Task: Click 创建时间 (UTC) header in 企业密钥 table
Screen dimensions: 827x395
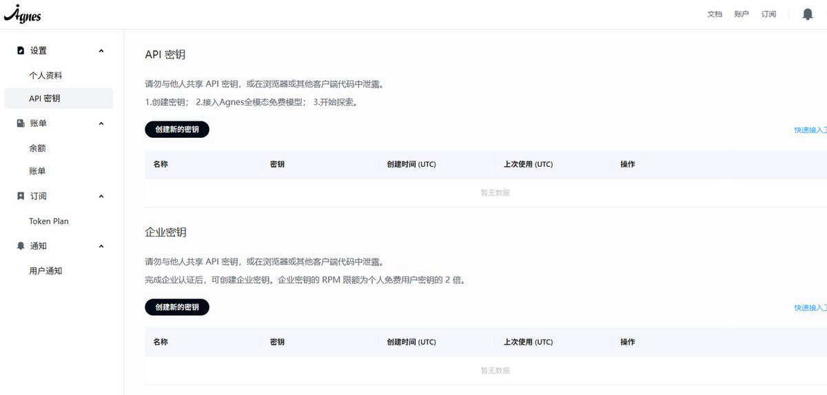Action: 411,342
